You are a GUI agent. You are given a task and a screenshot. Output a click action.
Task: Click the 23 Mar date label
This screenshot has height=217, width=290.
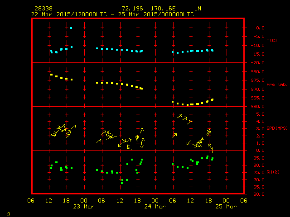tap(83, 207)
